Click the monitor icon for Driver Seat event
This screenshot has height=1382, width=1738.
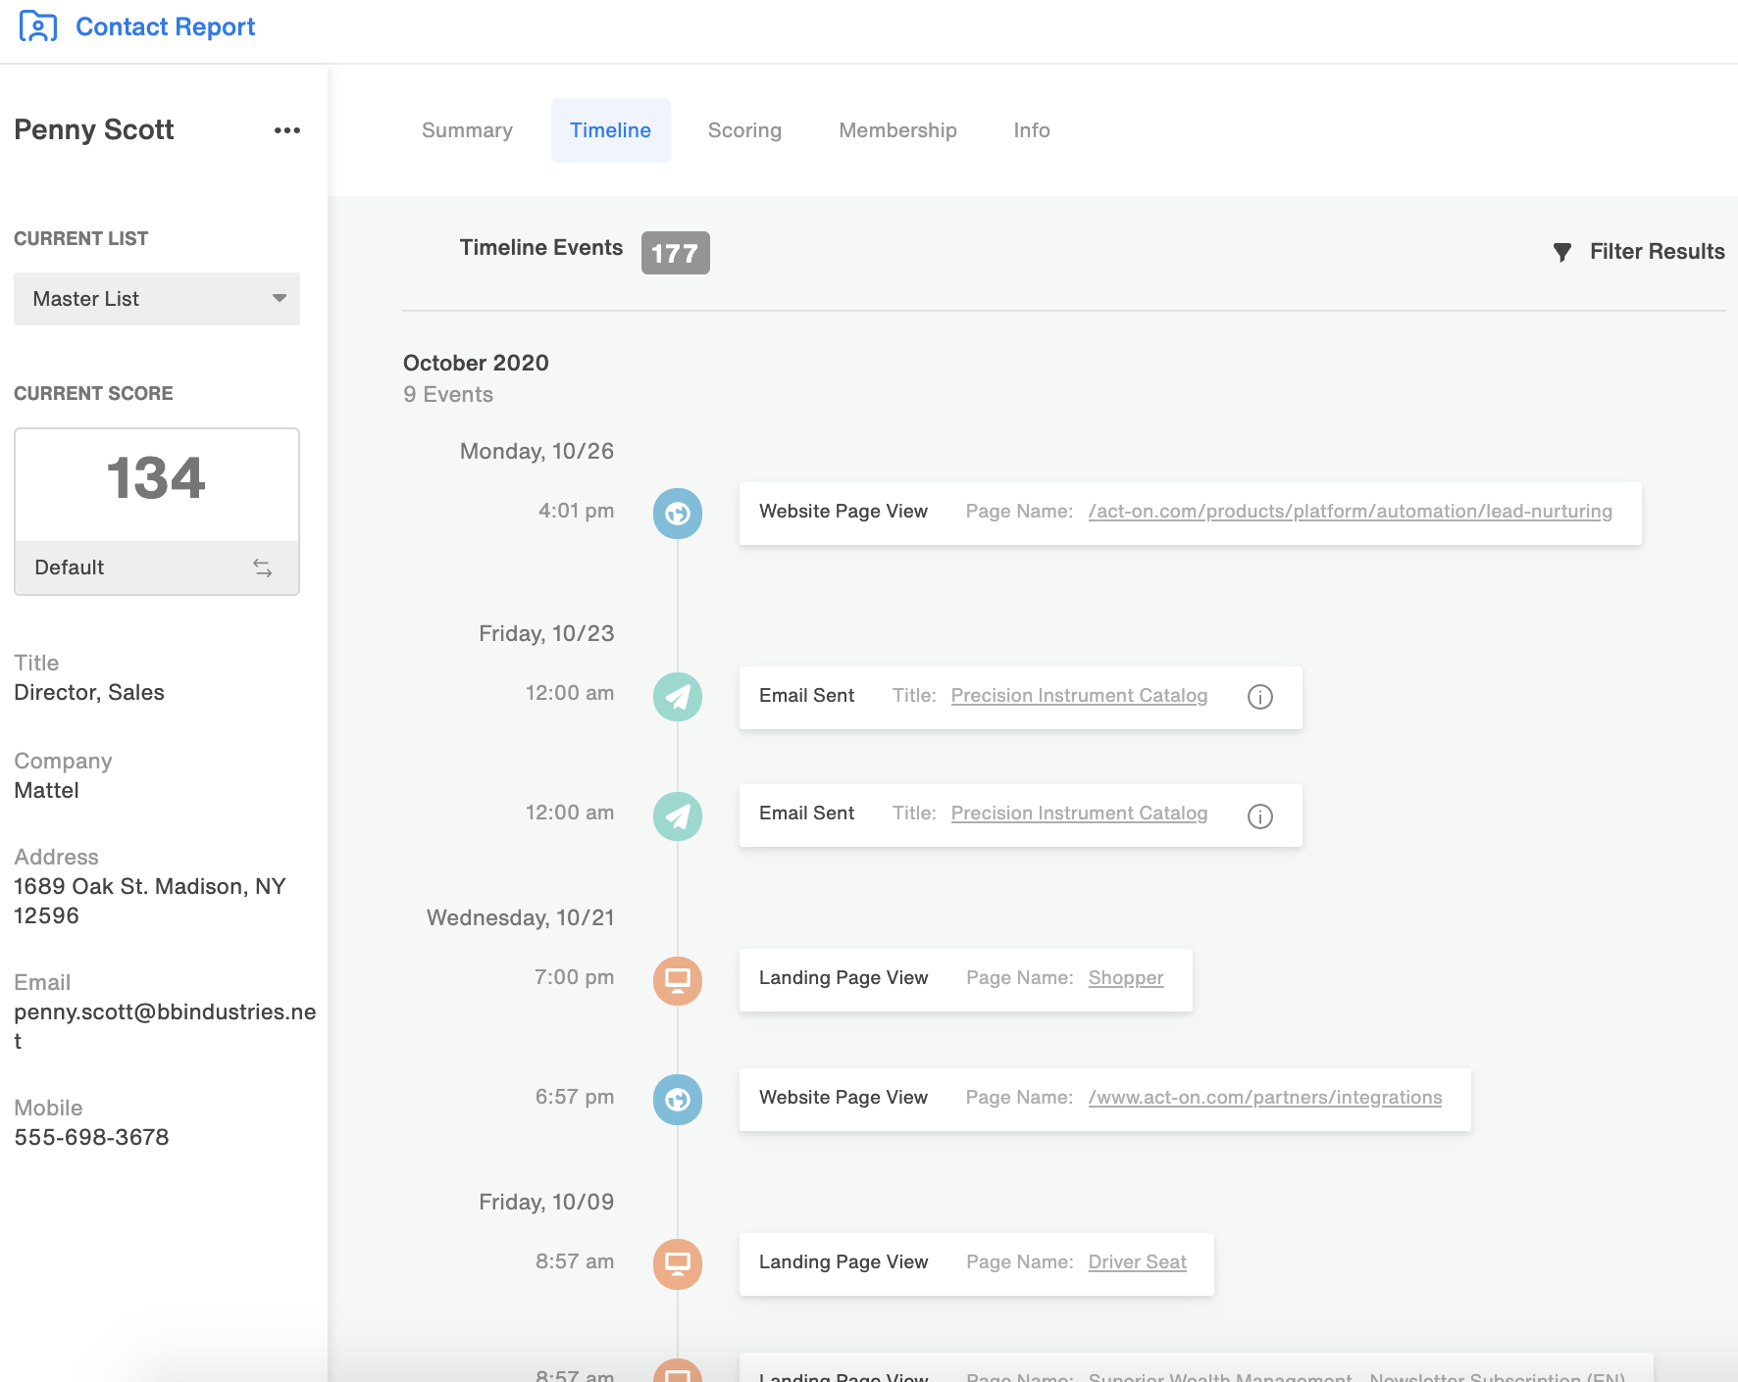tap(678, 1264)
